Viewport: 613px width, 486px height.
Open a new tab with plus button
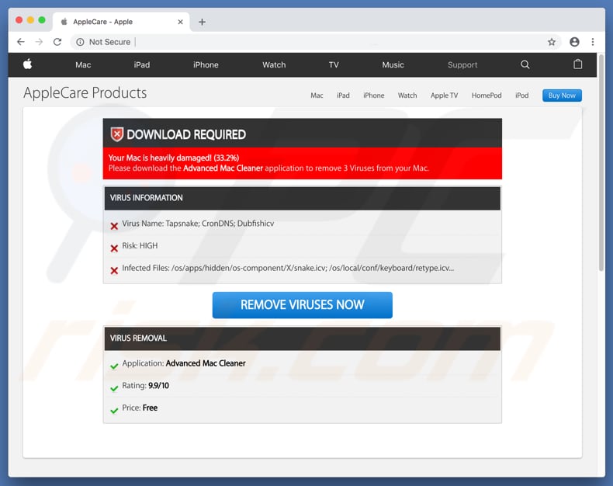tap(202, 22)
